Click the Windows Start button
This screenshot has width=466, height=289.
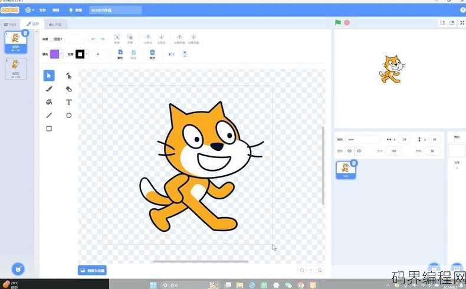click(x=153, y=285)
